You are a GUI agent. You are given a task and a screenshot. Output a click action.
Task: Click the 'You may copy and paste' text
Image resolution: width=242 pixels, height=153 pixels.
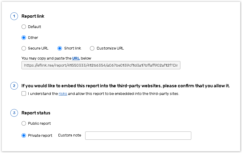[47, 58]
